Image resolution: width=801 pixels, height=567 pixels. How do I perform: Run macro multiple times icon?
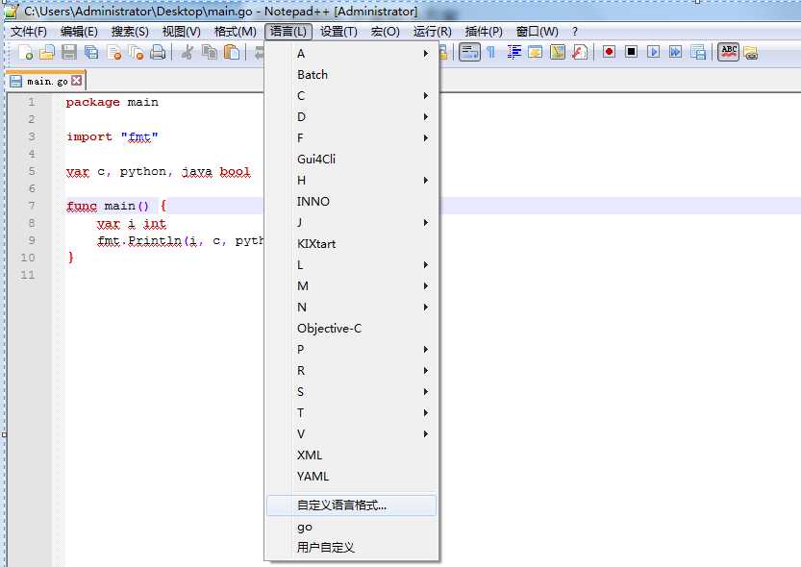tap(675, 52)
